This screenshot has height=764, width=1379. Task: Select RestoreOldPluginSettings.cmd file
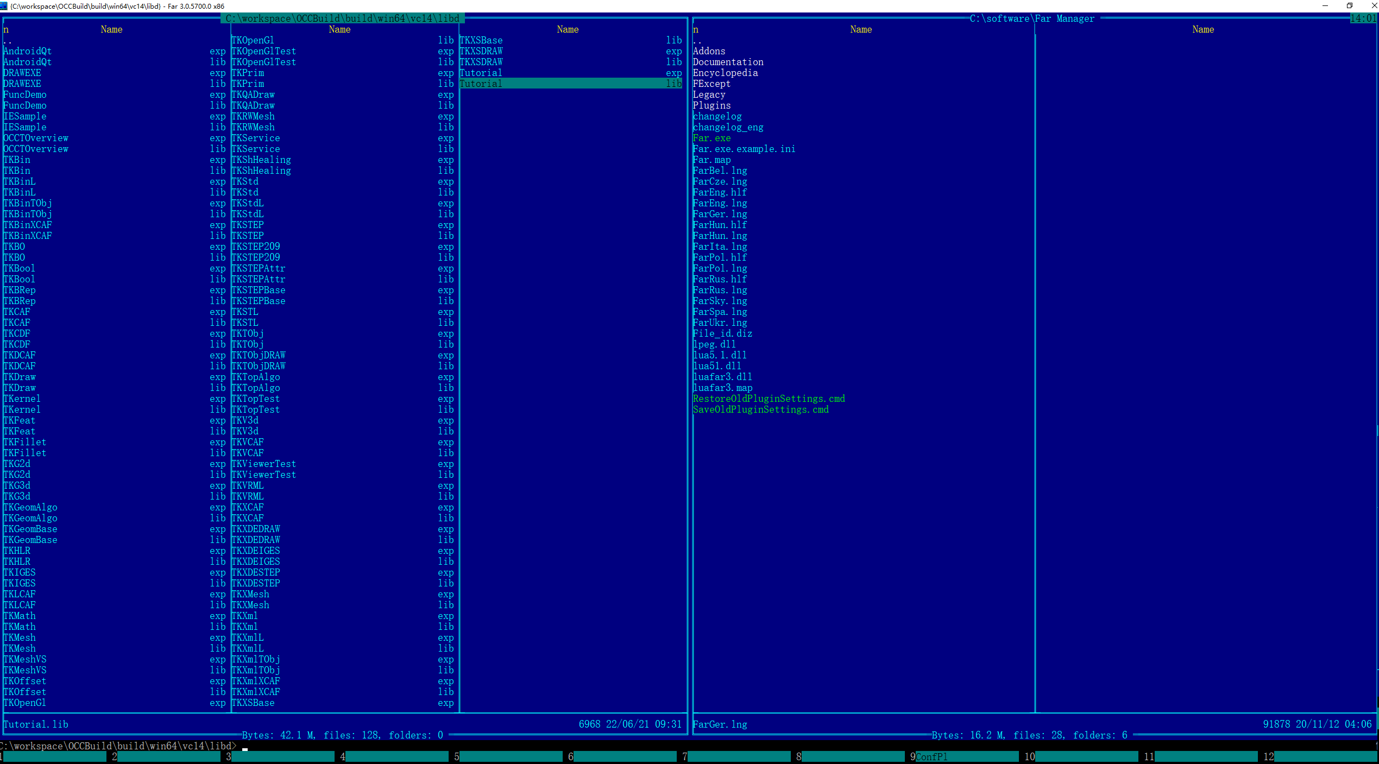click(x=769, y=399)
